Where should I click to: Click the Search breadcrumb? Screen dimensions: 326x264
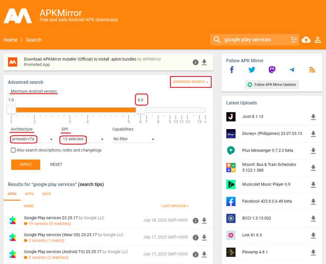point(33,40)
